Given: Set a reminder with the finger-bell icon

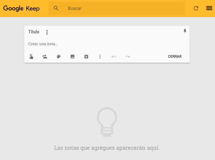Looking at the screenshot, I should pyautogui.click(x=31, y=57).
